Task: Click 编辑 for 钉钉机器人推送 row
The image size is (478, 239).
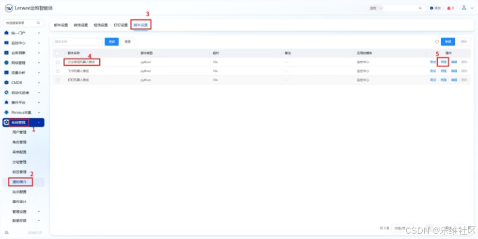Action: pyautogui.click(x=454, y=80)
